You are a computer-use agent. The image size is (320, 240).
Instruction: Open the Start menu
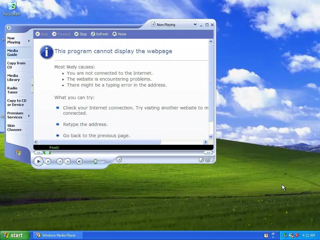coord(15,235)
